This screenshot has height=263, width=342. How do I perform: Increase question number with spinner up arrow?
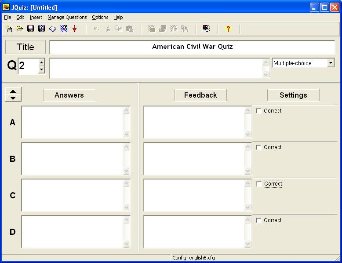(x=41, y=62)
